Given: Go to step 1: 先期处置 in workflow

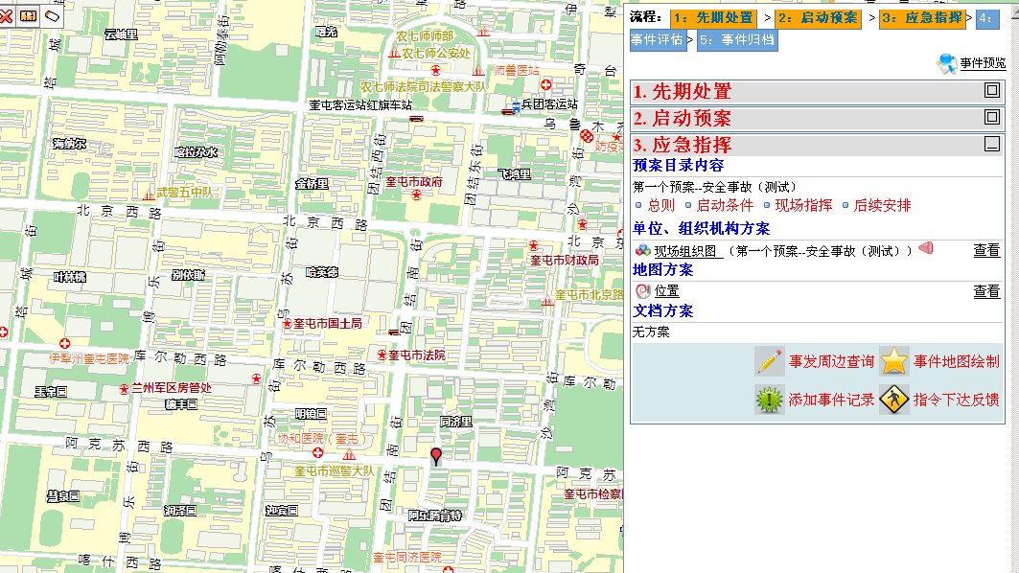Looking at the screenshot, I should tap(712, 17).
